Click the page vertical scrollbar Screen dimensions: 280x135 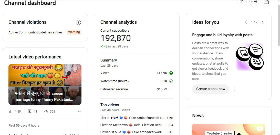point(279,26)
